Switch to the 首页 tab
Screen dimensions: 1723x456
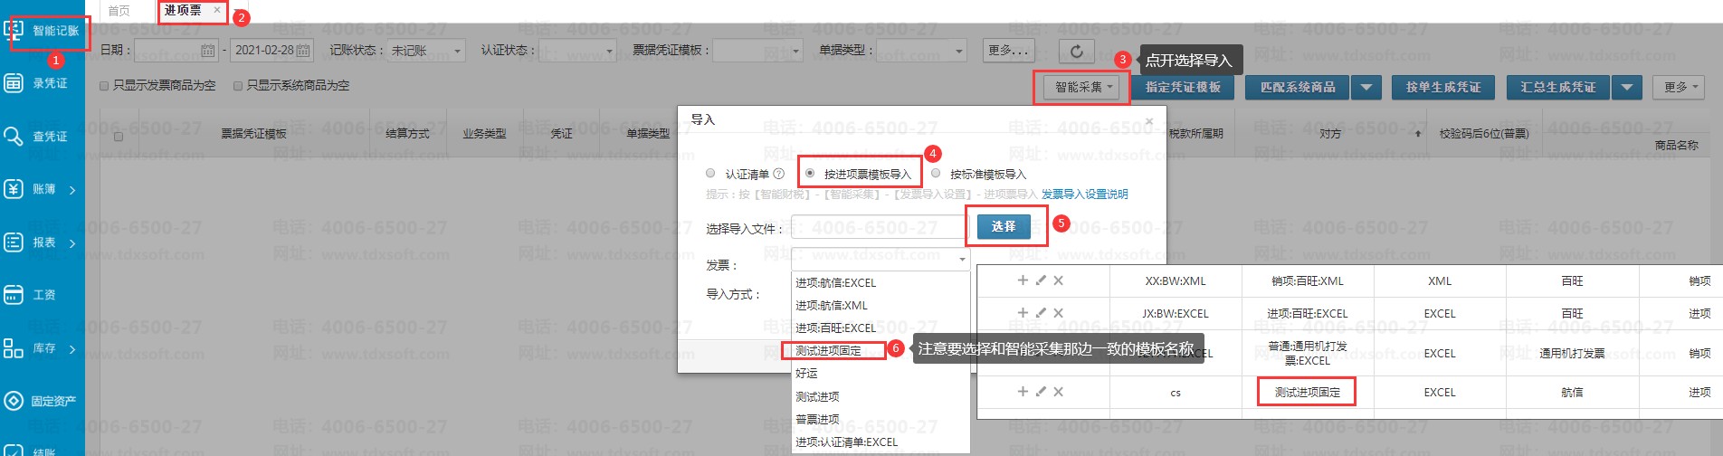pyautogui.click(x=119, y=11)
